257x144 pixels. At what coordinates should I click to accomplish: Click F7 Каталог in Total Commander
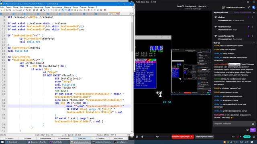tap(82, 138)
